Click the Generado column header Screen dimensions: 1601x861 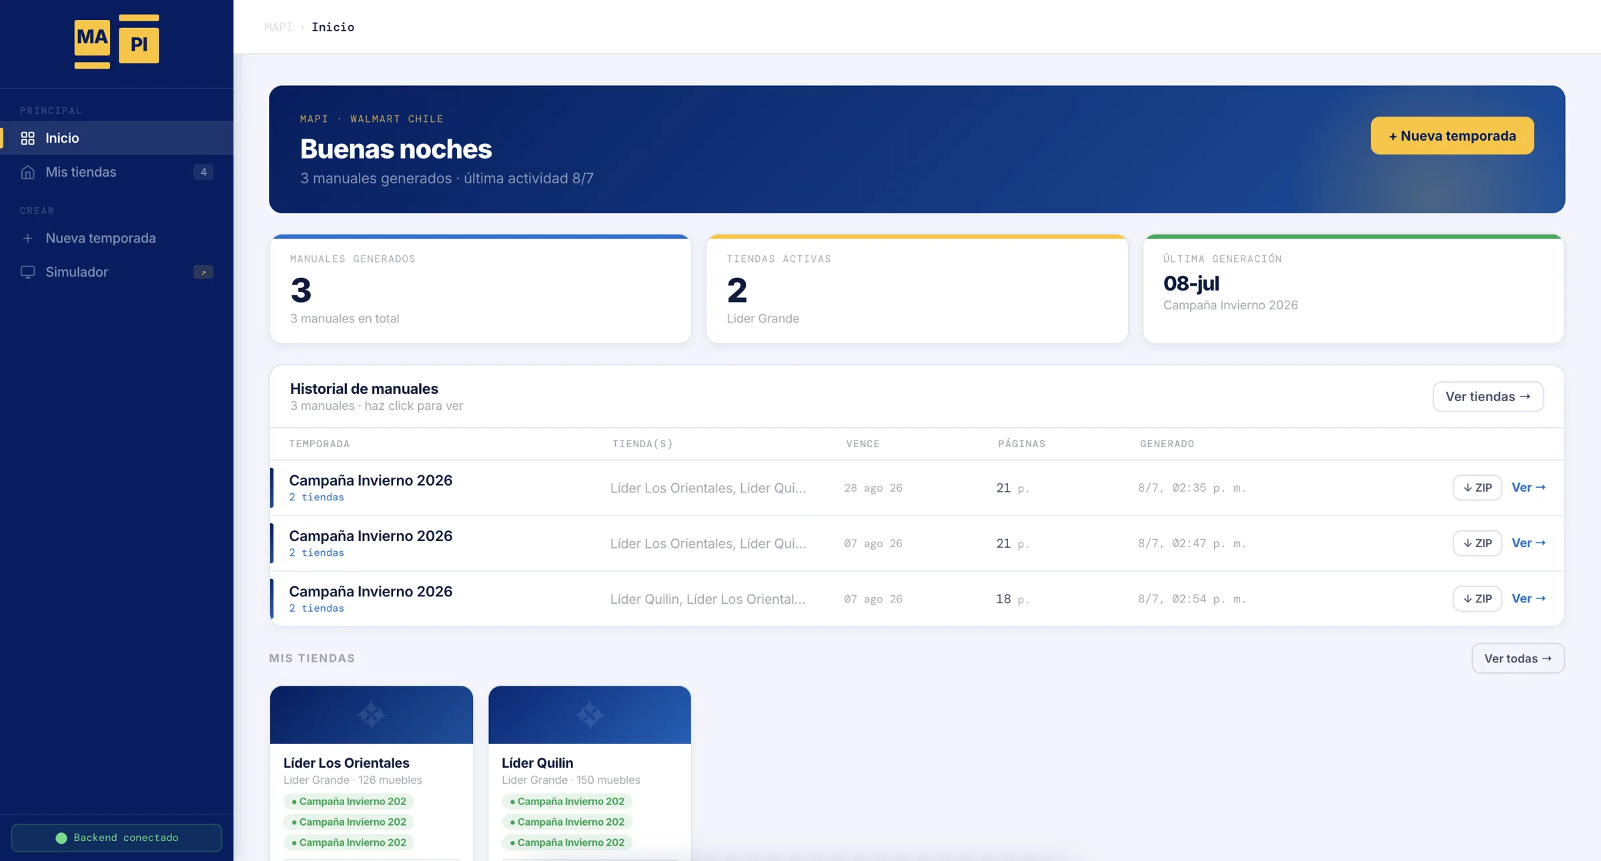coord(1167,444)
